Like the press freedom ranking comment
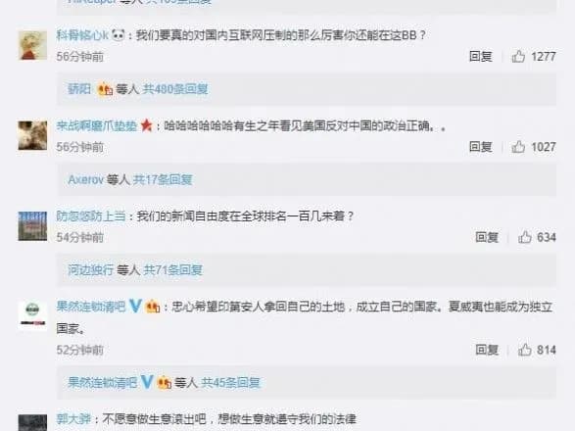Screen dimensions: 575x431 click(525, 237)
